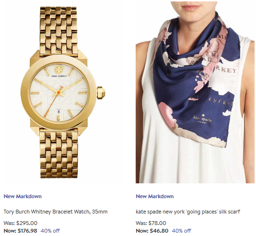Click the watch's Was: $295.00 price
This screenshot has height=236, width=256.
coord(21,223)
